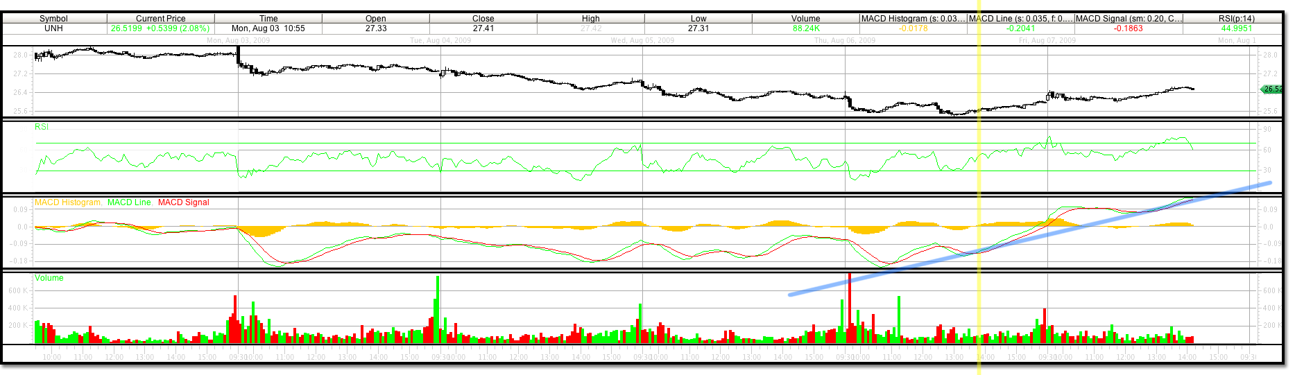Click the tallest red volume bar
The height and width of the screenshot is (375, 1295).
[x=850, y=308]
